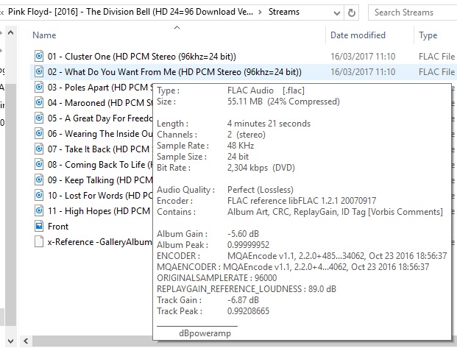Viewport: 457px width, 348px height.
Task: Click the FLAC icon for 07 - Take It Back
Action: coord(39,149)
